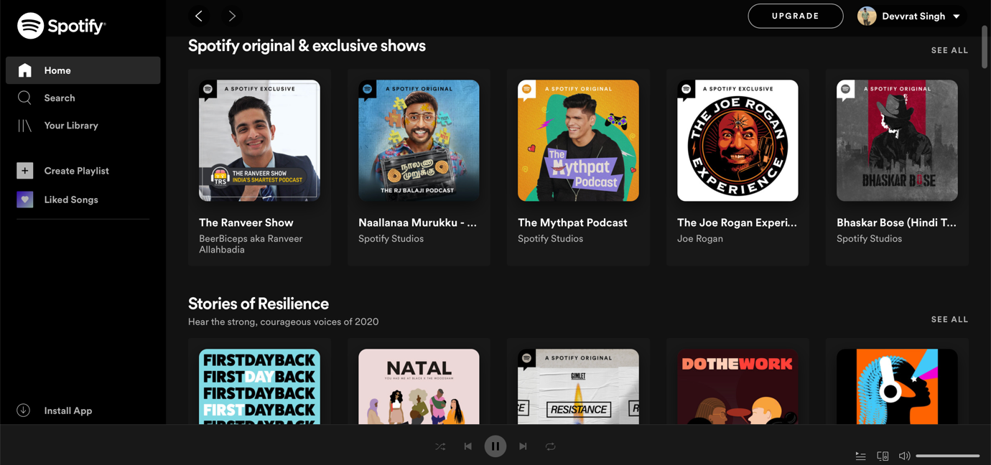Click the title text 'The Mythpat Podcast'
The height and width of the screenshot is (465, 991).
pos(572,222)
